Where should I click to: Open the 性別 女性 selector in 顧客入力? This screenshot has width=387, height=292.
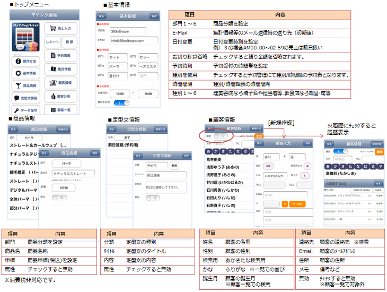tap(268, 166)
